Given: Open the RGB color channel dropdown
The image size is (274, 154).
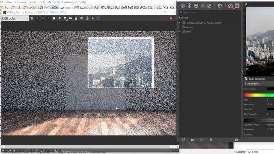Looking at the screenshot, I should [15, 18].
